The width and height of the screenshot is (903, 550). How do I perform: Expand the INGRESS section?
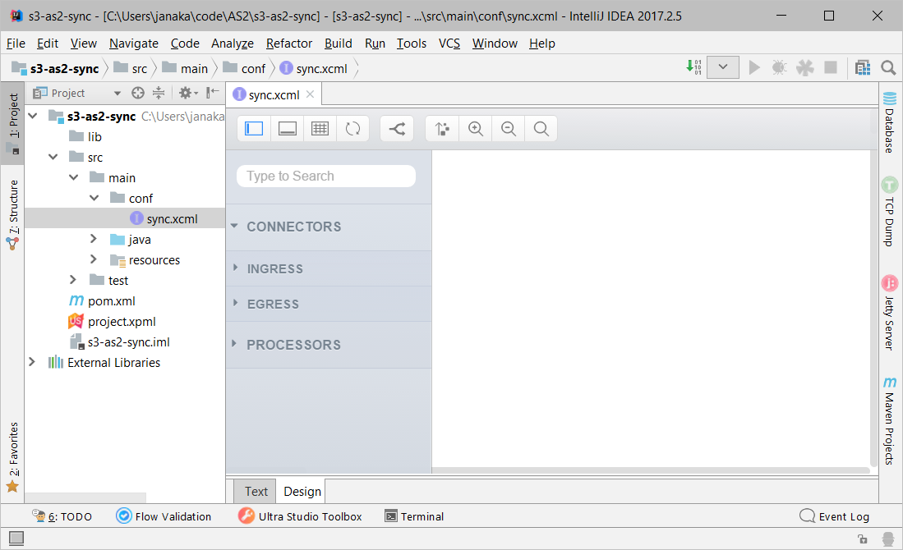click(235, 268)
